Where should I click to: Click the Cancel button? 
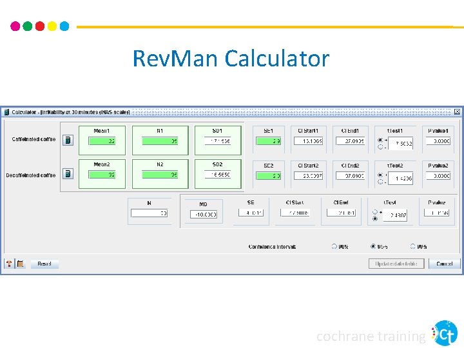[444, 264]
